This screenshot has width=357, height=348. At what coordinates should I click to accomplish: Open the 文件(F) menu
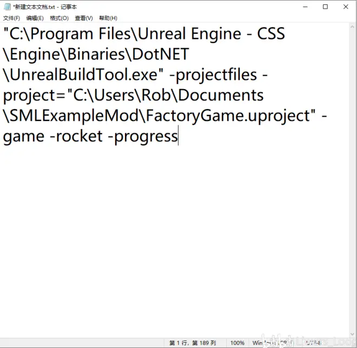point(11,18)
